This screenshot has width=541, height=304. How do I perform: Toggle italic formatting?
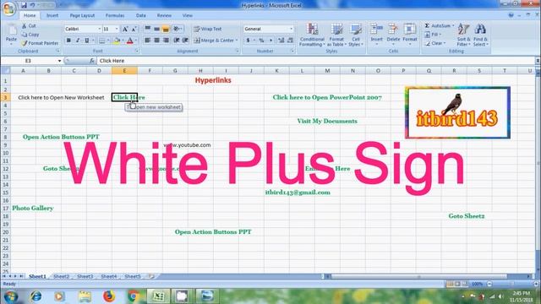[78, 41]
